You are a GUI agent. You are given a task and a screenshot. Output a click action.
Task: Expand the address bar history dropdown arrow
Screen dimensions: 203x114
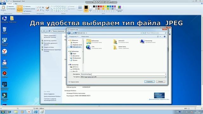(141, 33)
